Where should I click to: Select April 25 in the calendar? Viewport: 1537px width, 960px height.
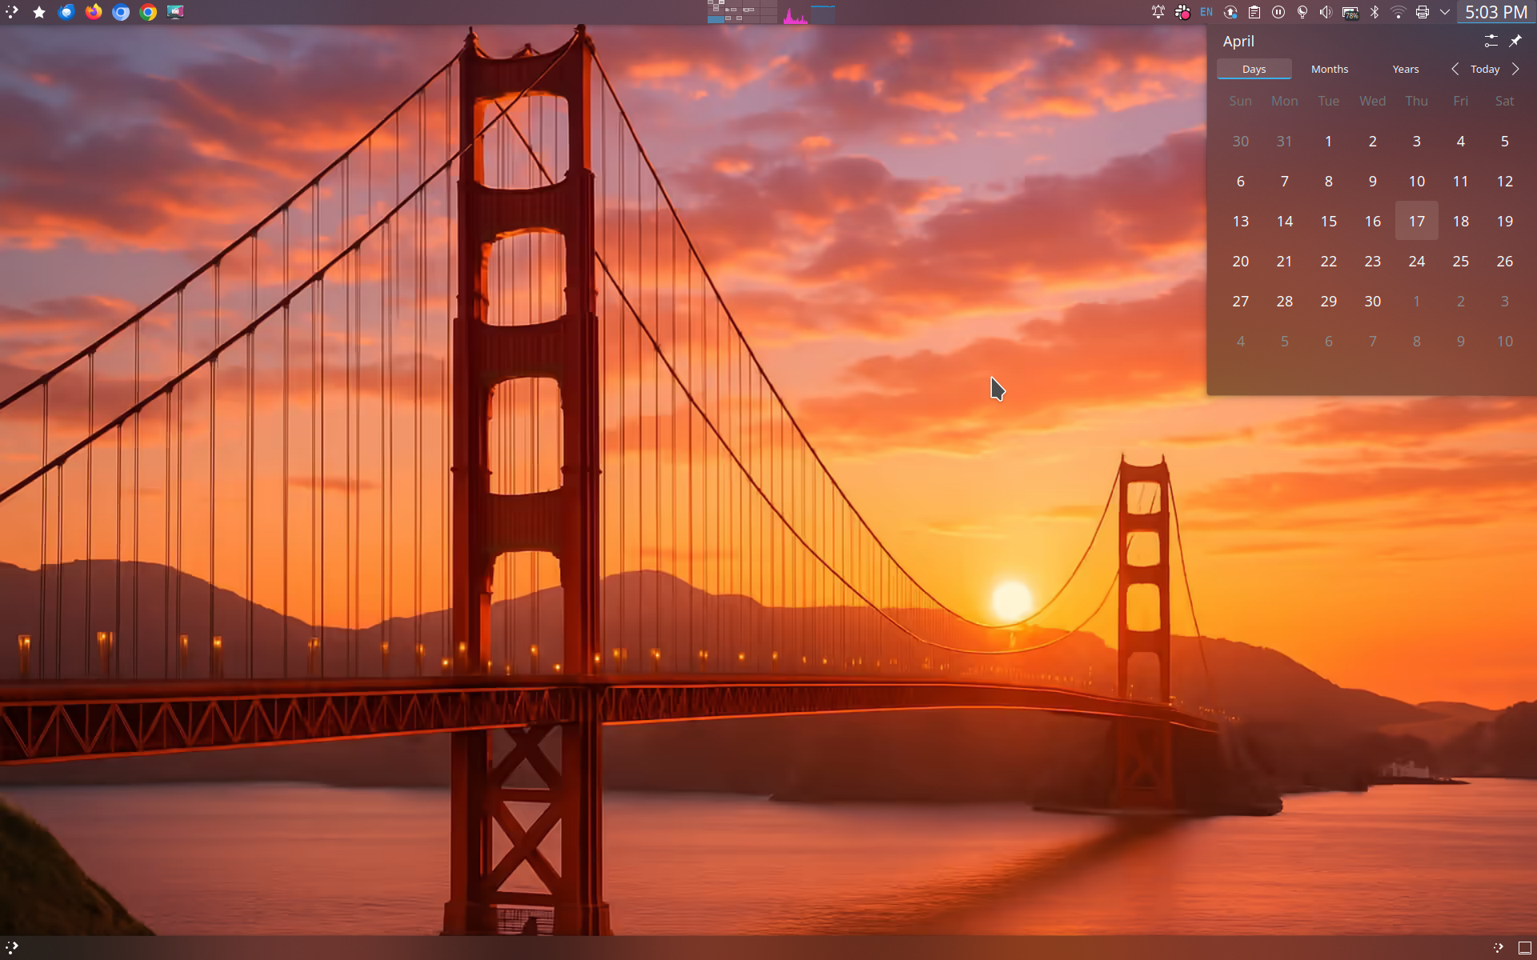[x=1460, y=261]
